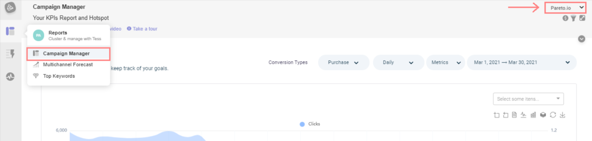The image size is (592, 141).
Task: Open the Mar 2021 date range picker
Action: point(521,62)
